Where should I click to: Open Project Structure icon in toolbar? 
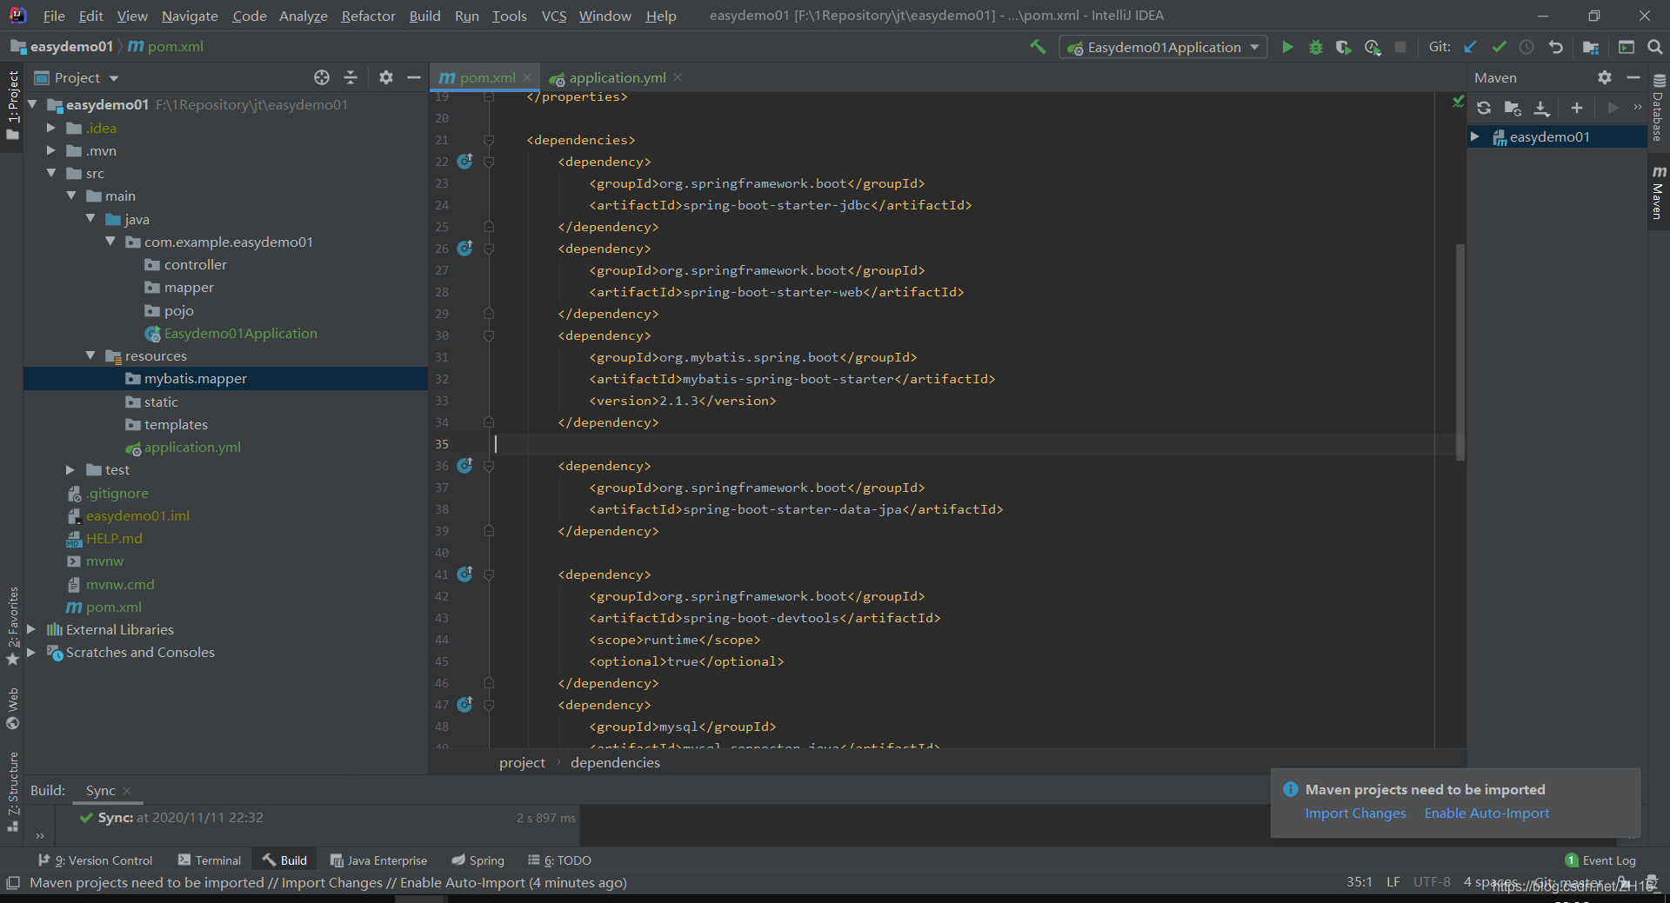coord(1591,47)
